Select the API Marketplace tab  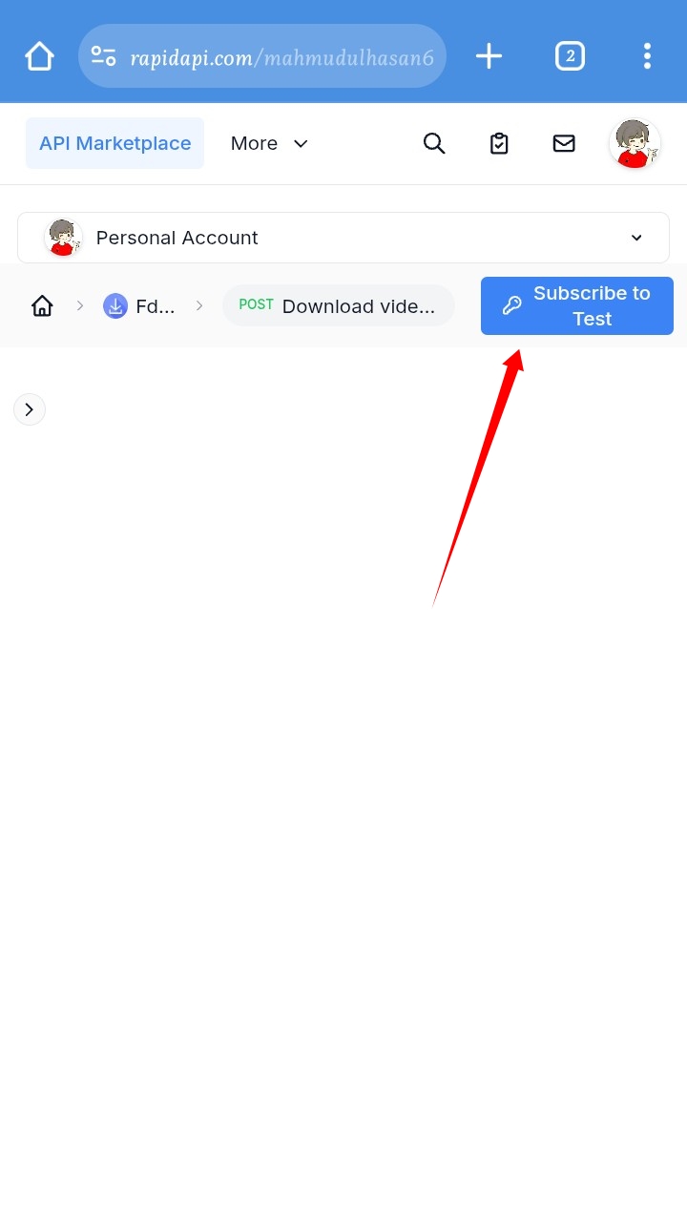click(114, 143)
